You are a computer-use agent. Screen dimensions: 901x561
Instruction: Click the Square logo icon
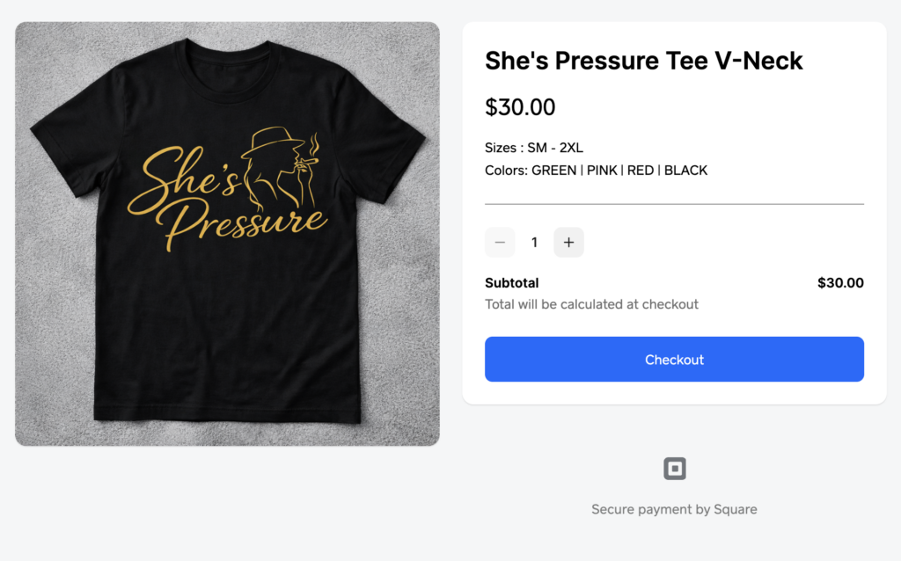pyautogui.click(x=675, y=469)
